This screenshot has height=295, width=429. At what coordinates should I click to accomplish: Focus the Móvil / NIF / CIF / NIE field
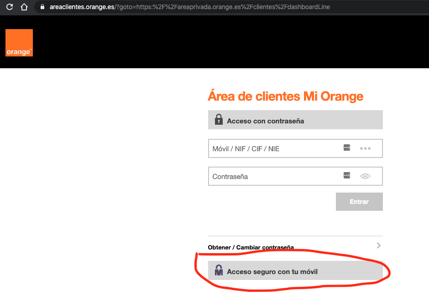click(x=295, y=148)
